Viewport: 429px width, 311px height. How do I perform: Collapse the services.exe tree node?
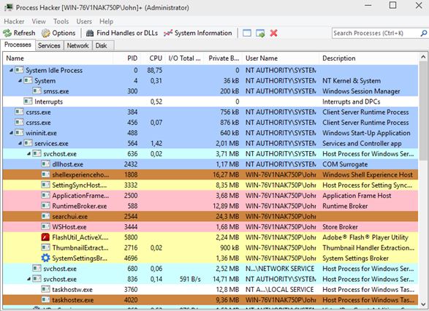tap(20, 144)
